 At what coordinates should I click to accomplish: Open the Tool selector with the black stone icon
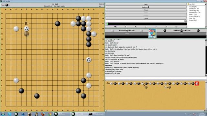[x=6, y=5]
